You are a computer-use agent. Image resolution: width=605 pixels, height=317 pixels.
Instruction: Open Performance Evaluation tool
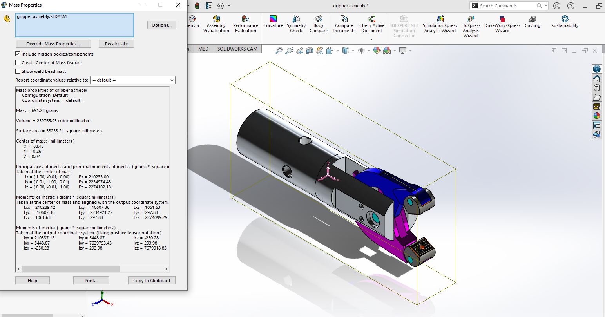click(246, 24)
